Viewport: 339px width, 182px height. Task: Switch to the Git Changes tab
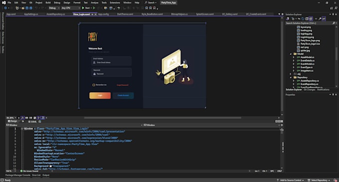pyautogui.click(x=310, y=89)
